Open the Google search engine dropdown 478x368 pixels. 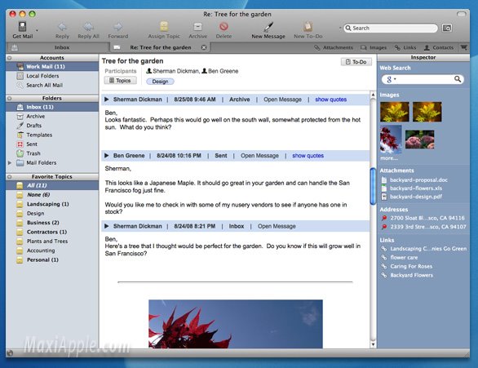pyautogui.click(x=391, y=80)
